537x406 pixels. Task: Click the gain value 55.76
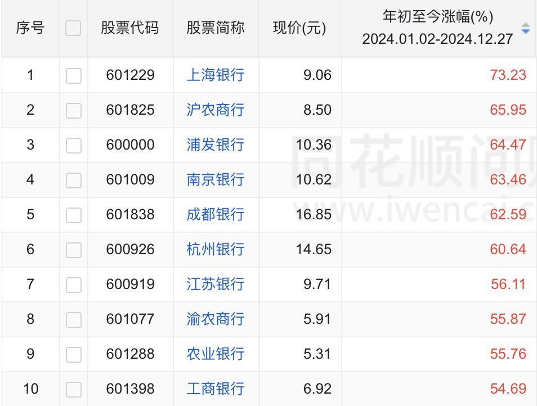click(508, 354)
